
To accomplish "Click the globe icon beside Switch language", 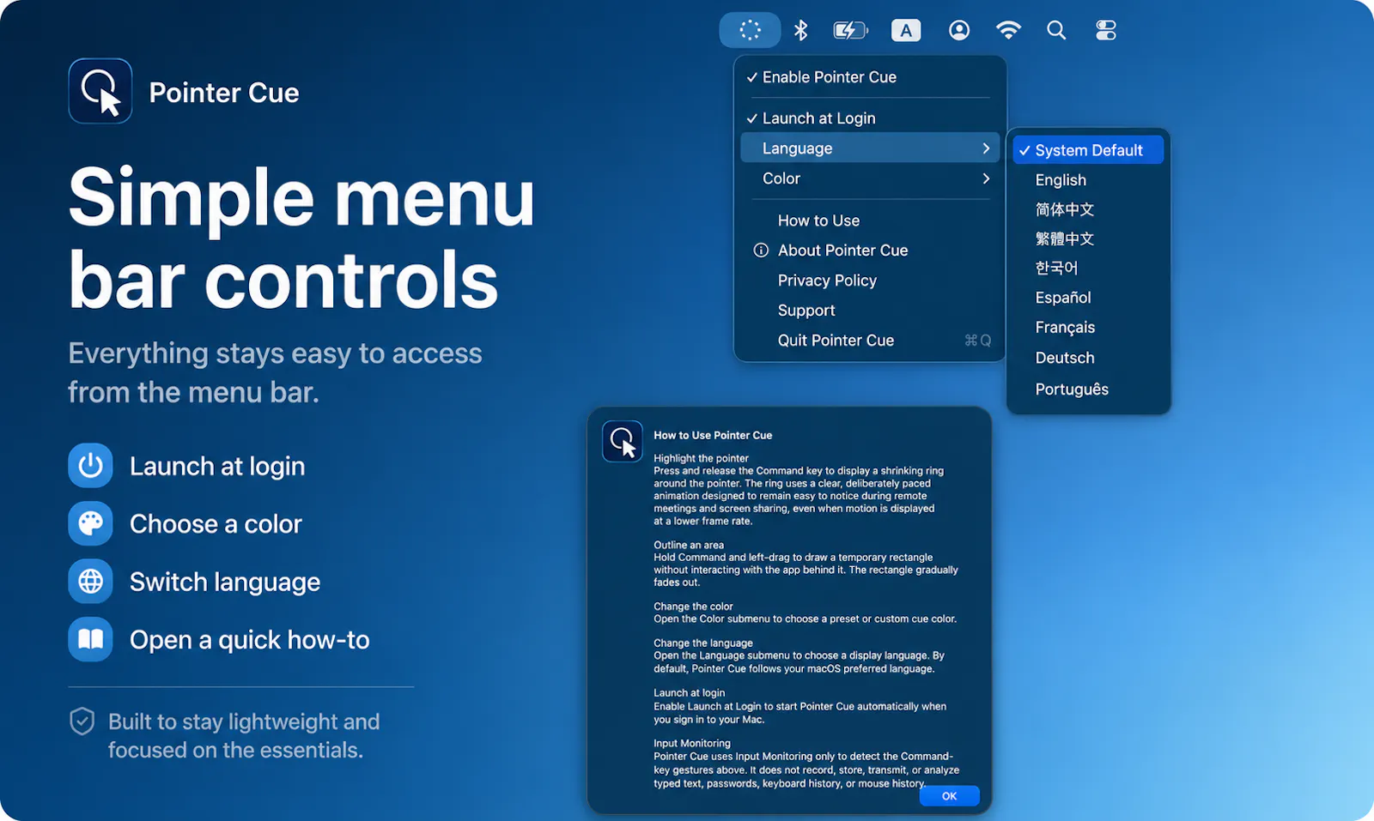I will (90, 582).
